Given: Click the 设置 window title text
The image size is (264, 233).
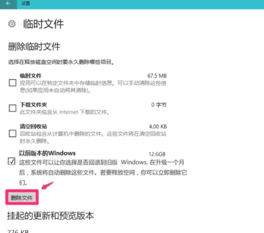Looking at the screenshot, I should (26, 3).
